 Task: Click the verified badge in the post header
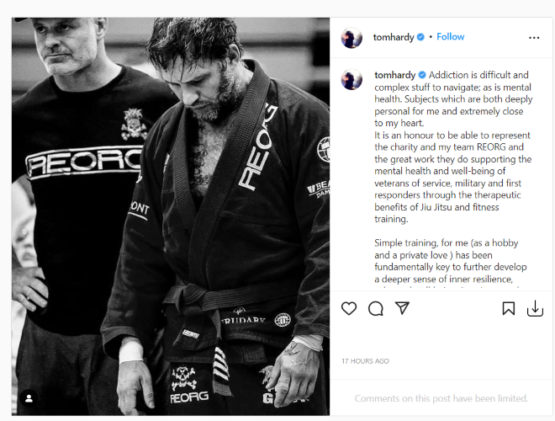[420, 37]
